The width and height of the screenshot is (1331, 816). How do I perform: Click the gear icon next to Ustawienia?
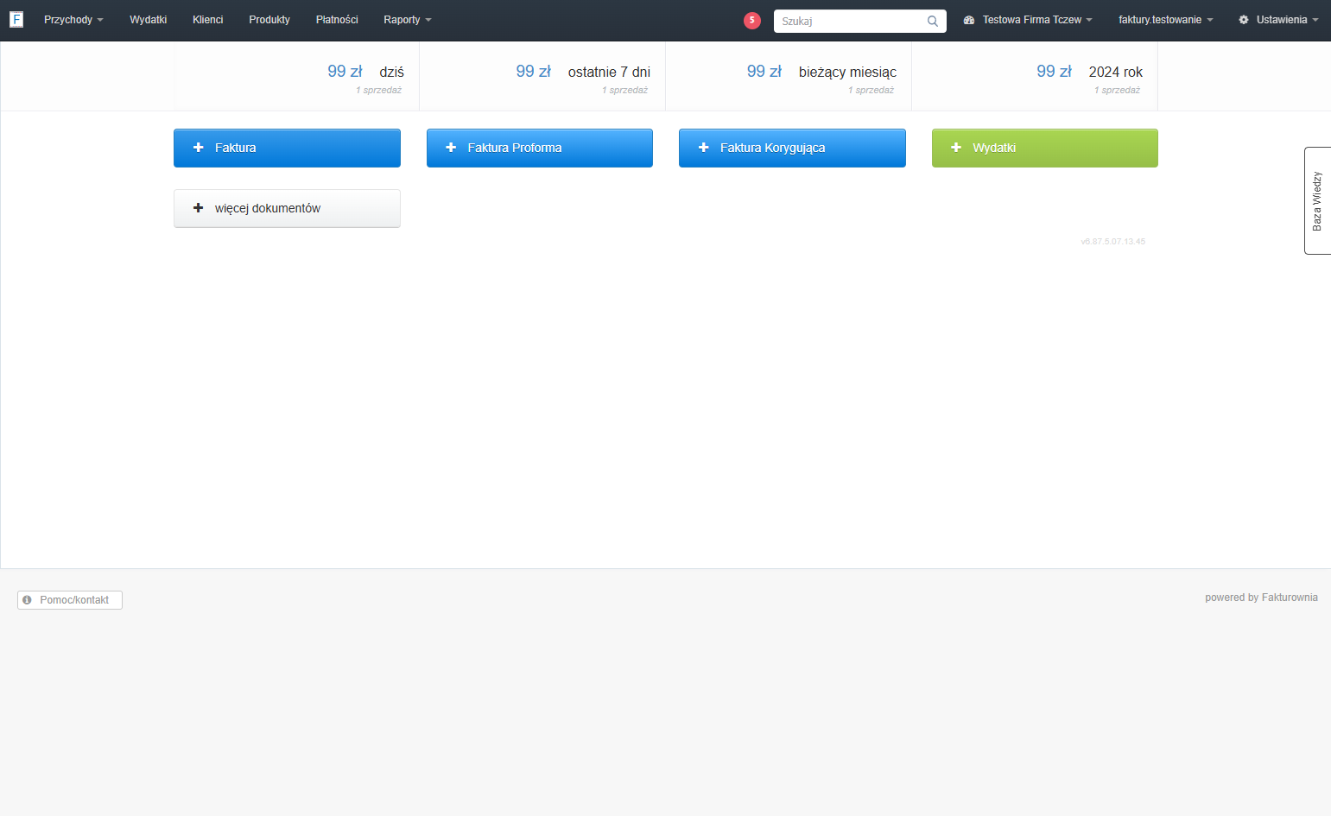(1244, 20)
